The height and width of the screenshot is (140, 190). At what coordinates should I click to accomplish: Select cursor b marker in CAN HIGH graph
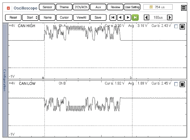[x=131, y=77]
